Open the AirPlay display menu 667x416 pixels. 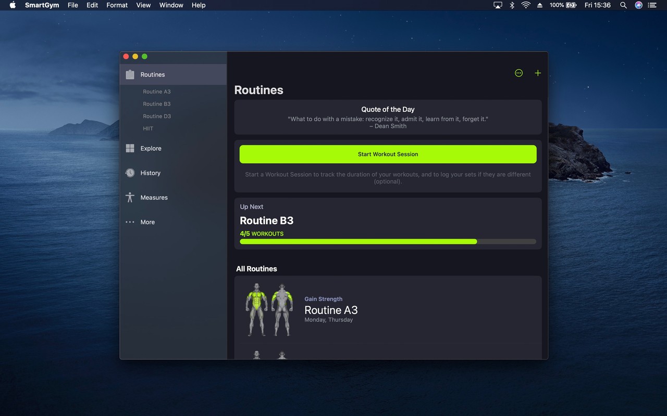point(498,5)
